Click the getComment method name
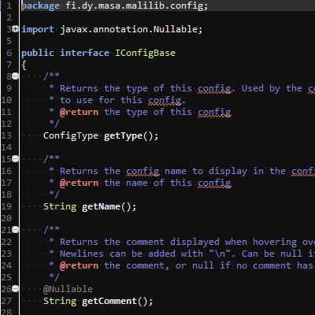 (109, 301)
